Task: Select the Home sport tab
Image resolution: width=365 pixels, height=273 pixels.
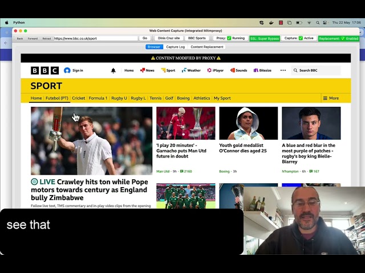Action: click(x=36, y=98)
